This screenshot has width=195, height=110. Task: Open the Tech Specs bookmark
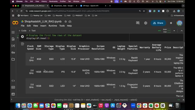[x=23, y=16]
